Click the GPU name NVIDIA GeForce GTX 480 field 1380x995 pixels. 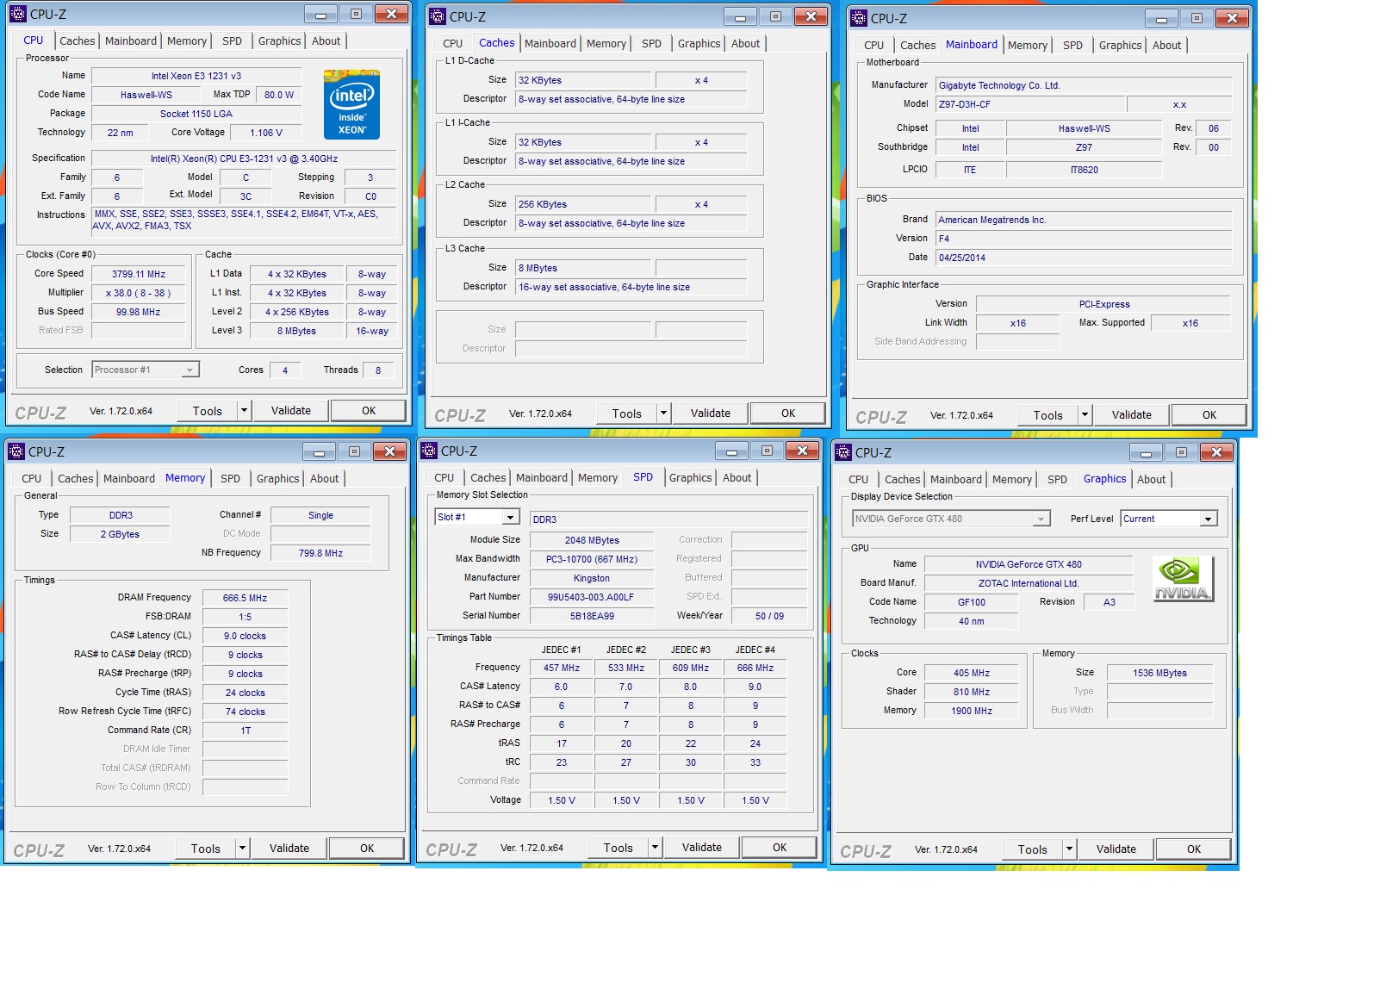(x=1029, y=564)
